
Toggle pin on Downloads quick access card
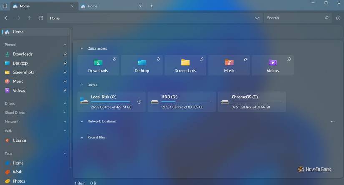[x=115, y=60]
